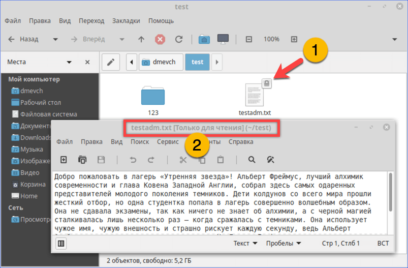Collapse the Сеть sidebar section

tap(16, 208)
